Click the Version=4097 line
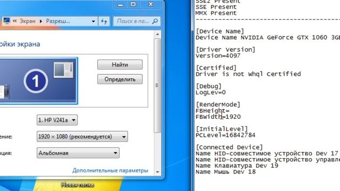The width and height of the screenshot is (340, 191). click(218, 56)
